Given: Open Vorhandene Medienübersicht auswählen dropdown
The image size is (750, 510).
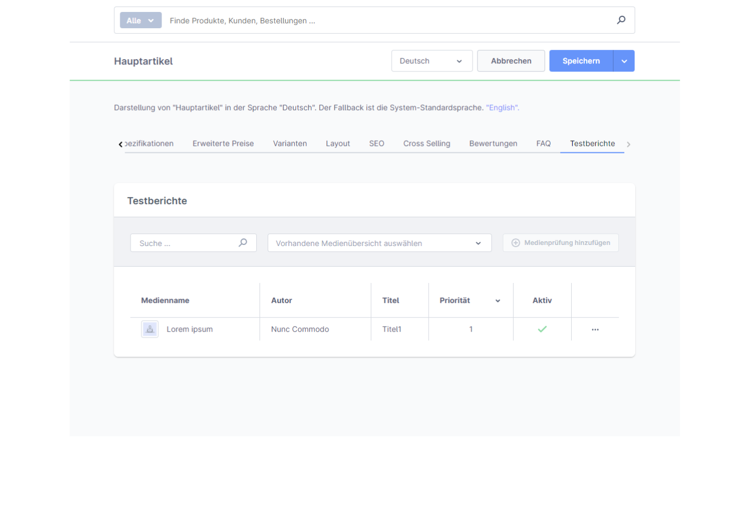Looking at the screenshot, I should (x=379, y=243).
